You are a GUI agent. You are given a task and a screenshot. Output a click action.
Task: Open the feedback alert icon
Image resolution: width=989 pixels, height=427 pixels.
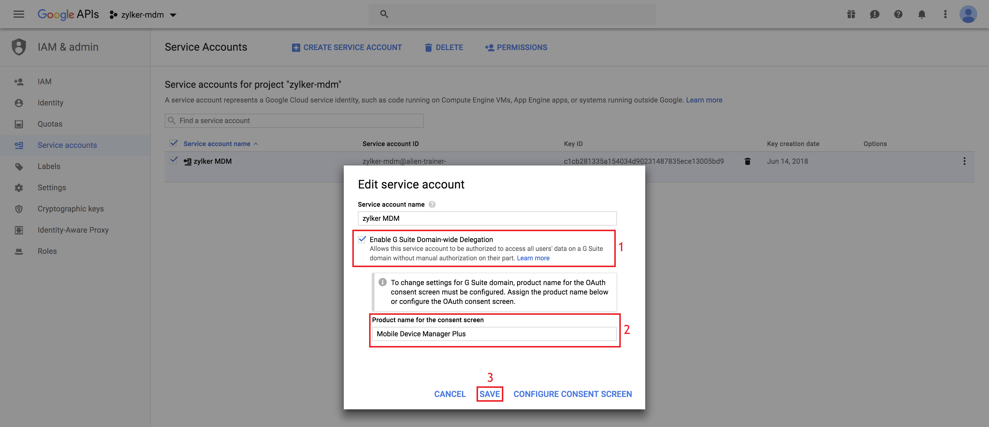pos(874,15)
